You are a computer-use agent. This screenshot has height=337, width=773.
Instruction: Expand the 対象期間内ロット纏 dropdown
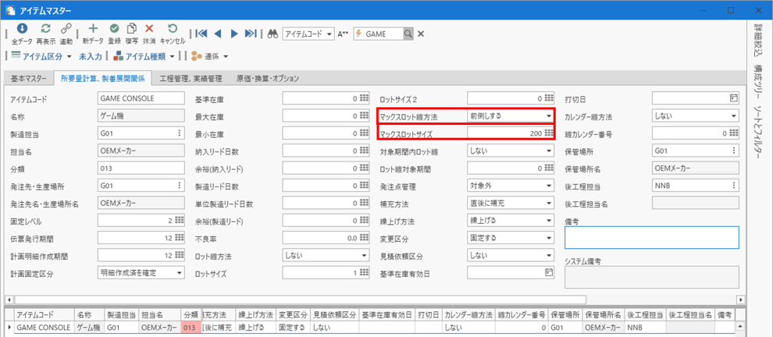point(549,151)
